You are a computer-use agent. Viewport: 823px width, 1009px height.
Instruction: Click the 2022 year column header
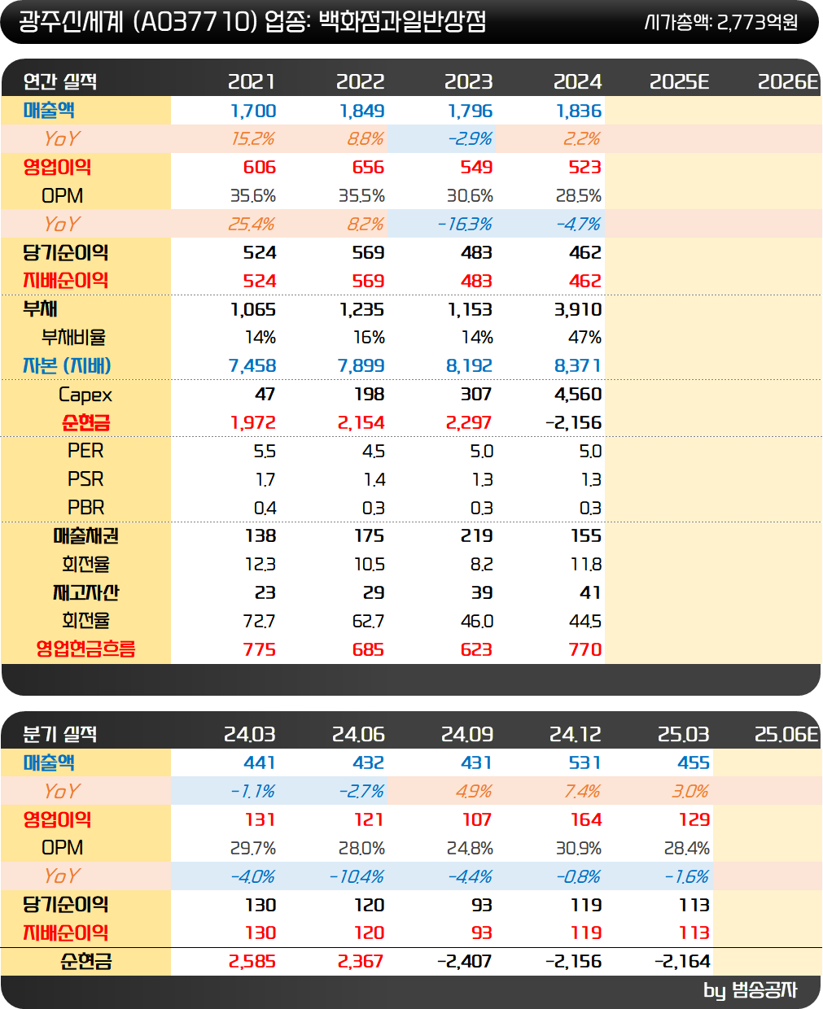tap(360, 81)
